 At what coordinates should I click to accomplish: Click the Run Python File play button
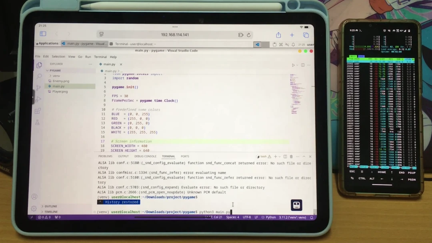tap(293, 65)
